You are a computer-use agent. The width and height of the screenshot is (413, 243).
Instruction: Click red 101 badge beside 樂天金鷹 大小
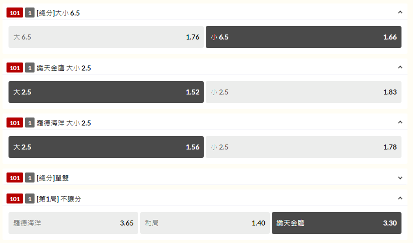[x=15, y=67]
